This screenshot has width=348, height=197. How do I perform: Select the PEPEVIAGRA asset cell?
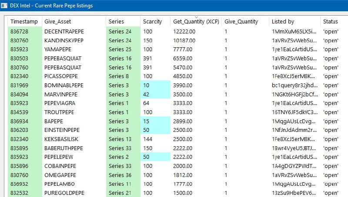[x=74, y=103]
